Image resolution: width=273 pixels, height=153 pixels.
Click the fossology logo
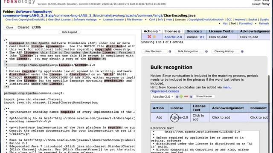pos(20,2)
